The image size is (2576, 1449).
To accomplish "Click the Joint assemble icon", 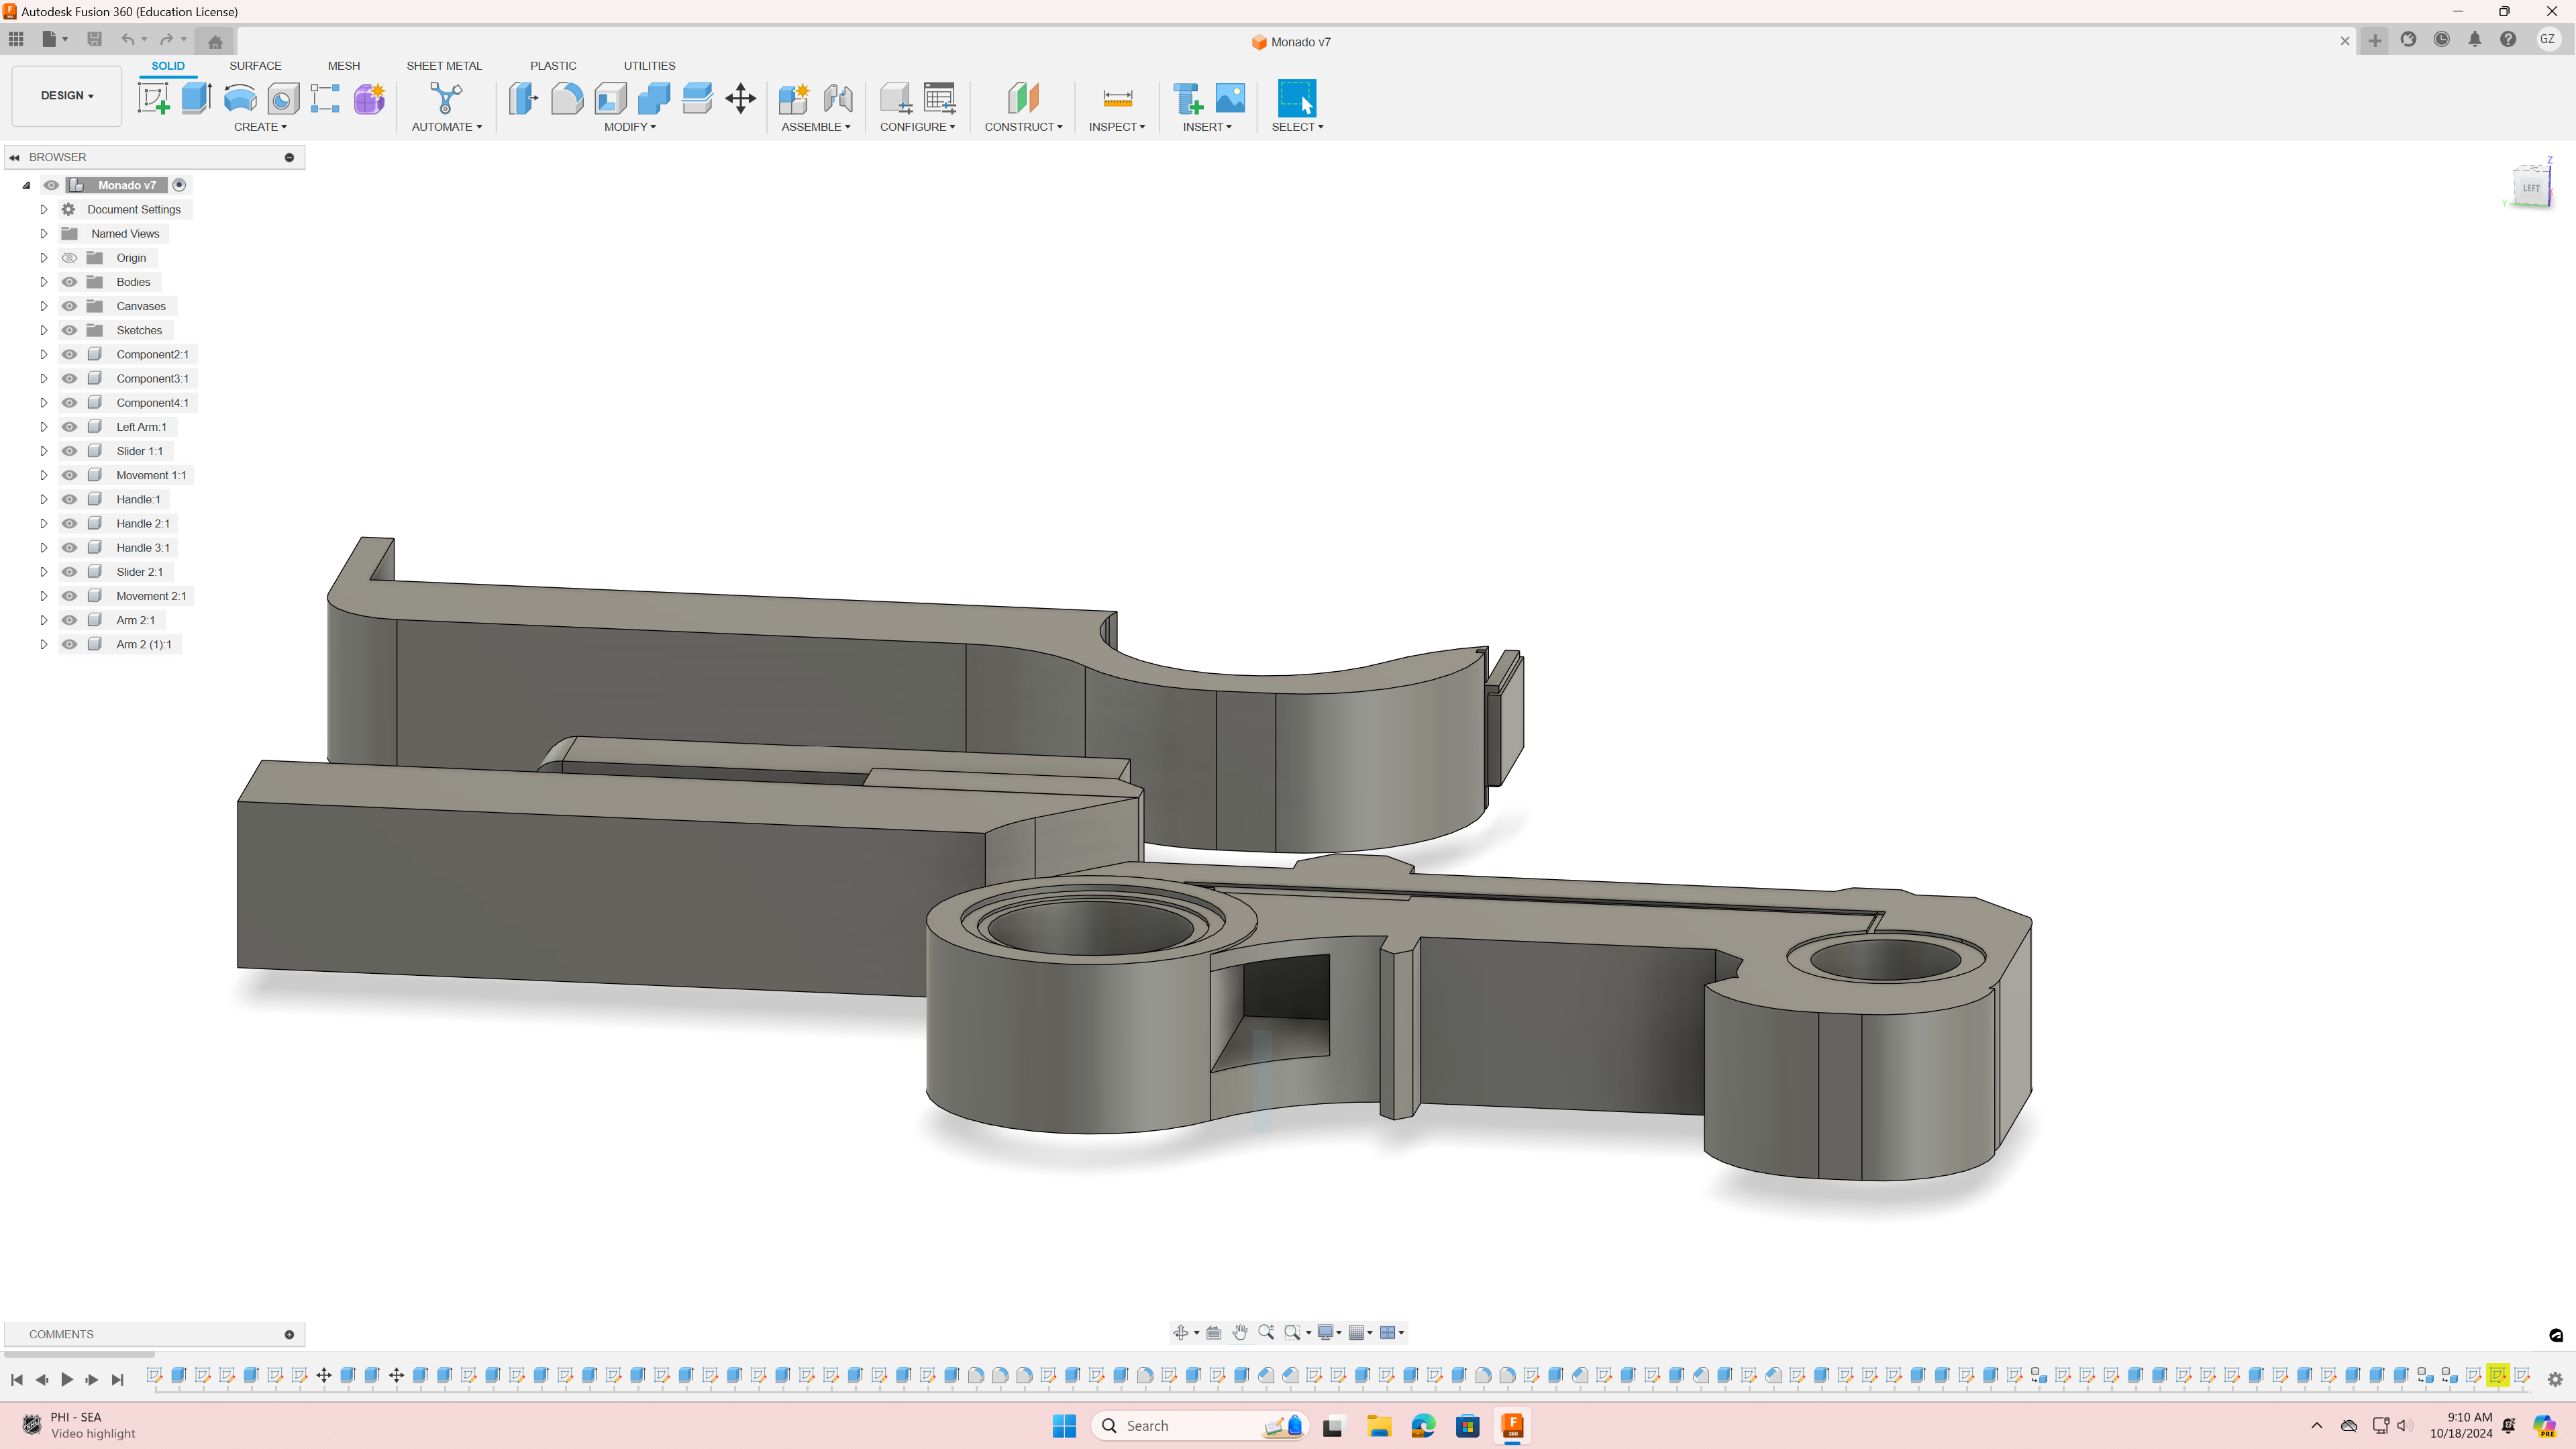I will (838, 98).
